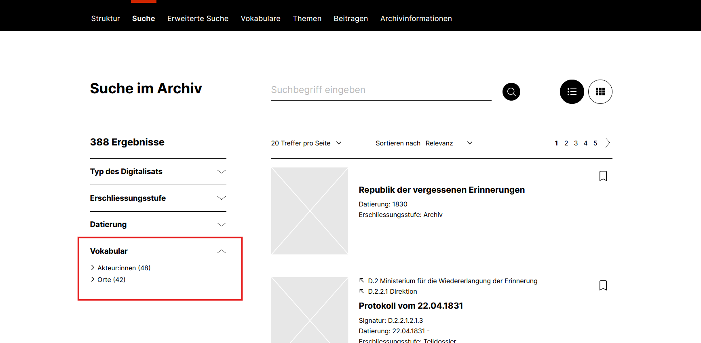Click the 388 Ergebnisse count text
Viewport: 701px width, 343px height.
coord(127,142)
